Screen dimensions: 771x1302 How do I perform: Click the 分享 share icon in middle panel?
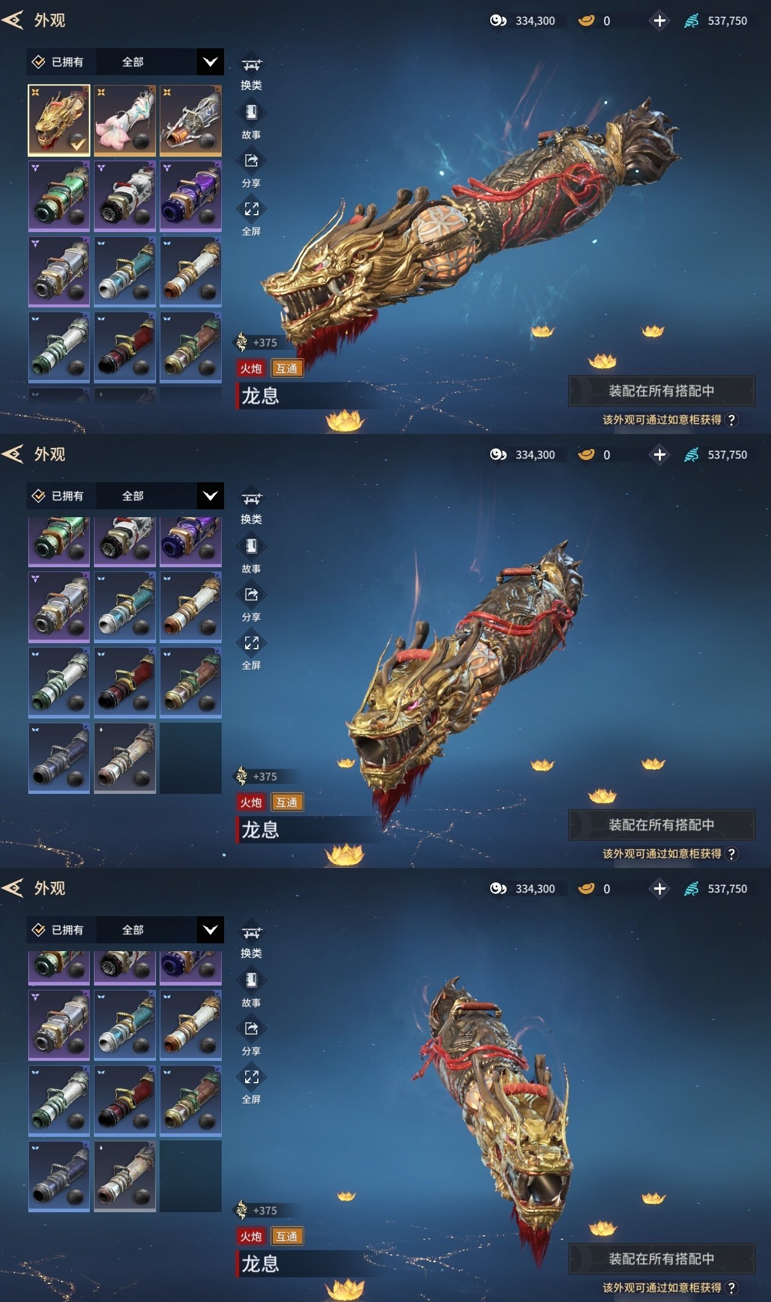(251, 594)
